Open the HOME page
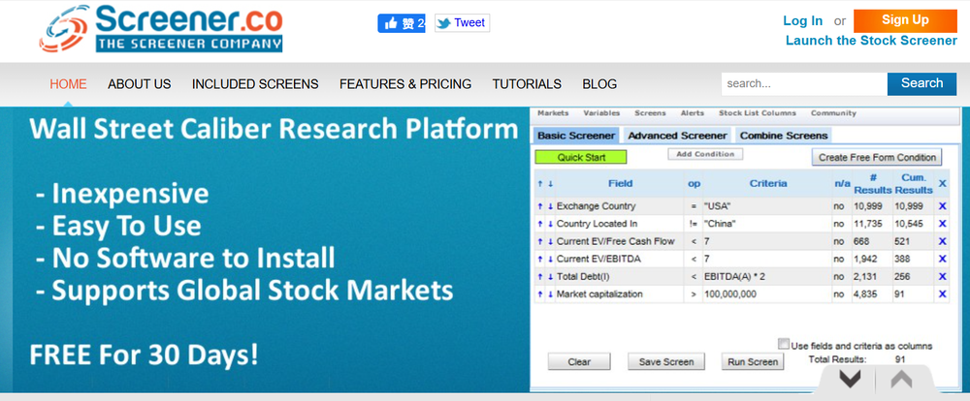The width and height of the screenshot is (970, 401). point(68,84)
